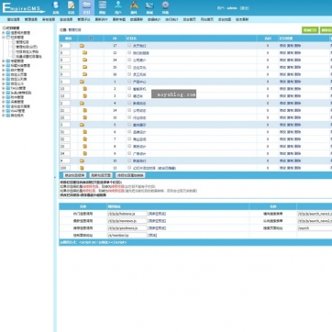Click the folder icon in row ID 34
Image resolution: width=332 pixels, height=332 pixels.
[84, 60]
